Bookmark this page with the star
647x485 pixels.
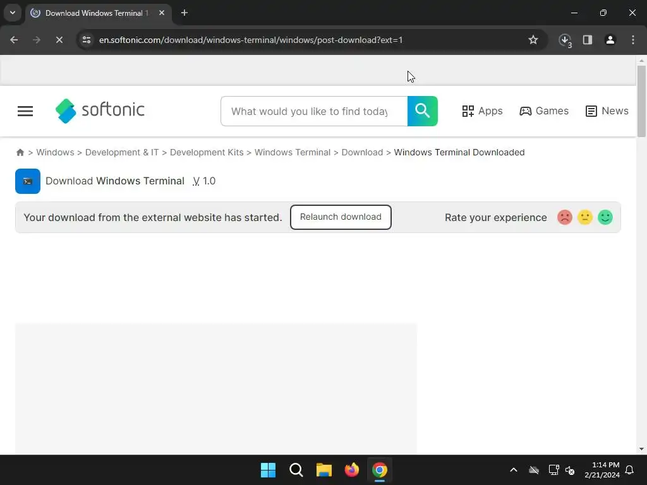pos(533,40)
